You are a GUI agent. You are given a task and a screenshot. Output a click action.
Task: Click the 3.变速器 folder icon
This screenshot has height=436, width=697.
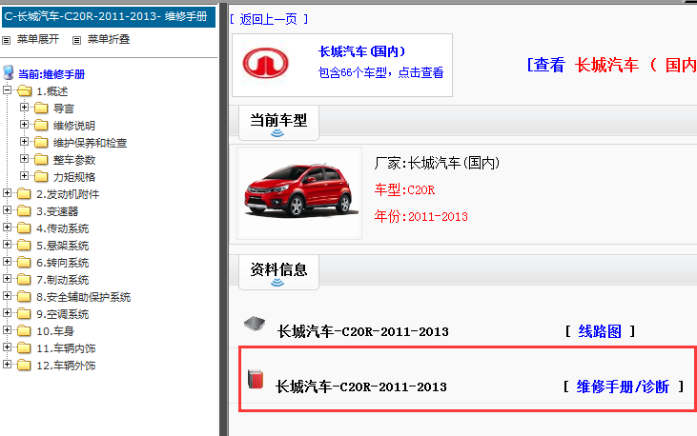click(x=25, y=211)
